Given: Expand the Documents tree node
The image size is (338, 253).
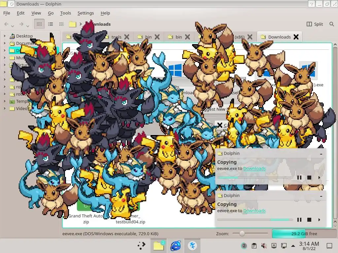Looking at the screenshot, I should click(5, 43).
